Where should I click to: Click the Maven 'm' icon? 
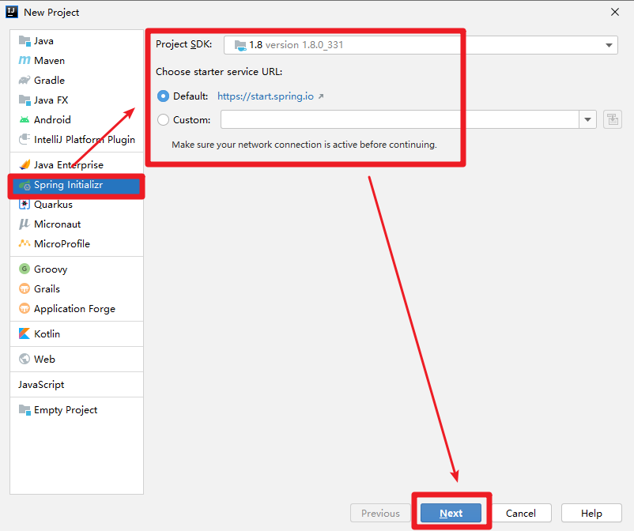coord(25,61)
